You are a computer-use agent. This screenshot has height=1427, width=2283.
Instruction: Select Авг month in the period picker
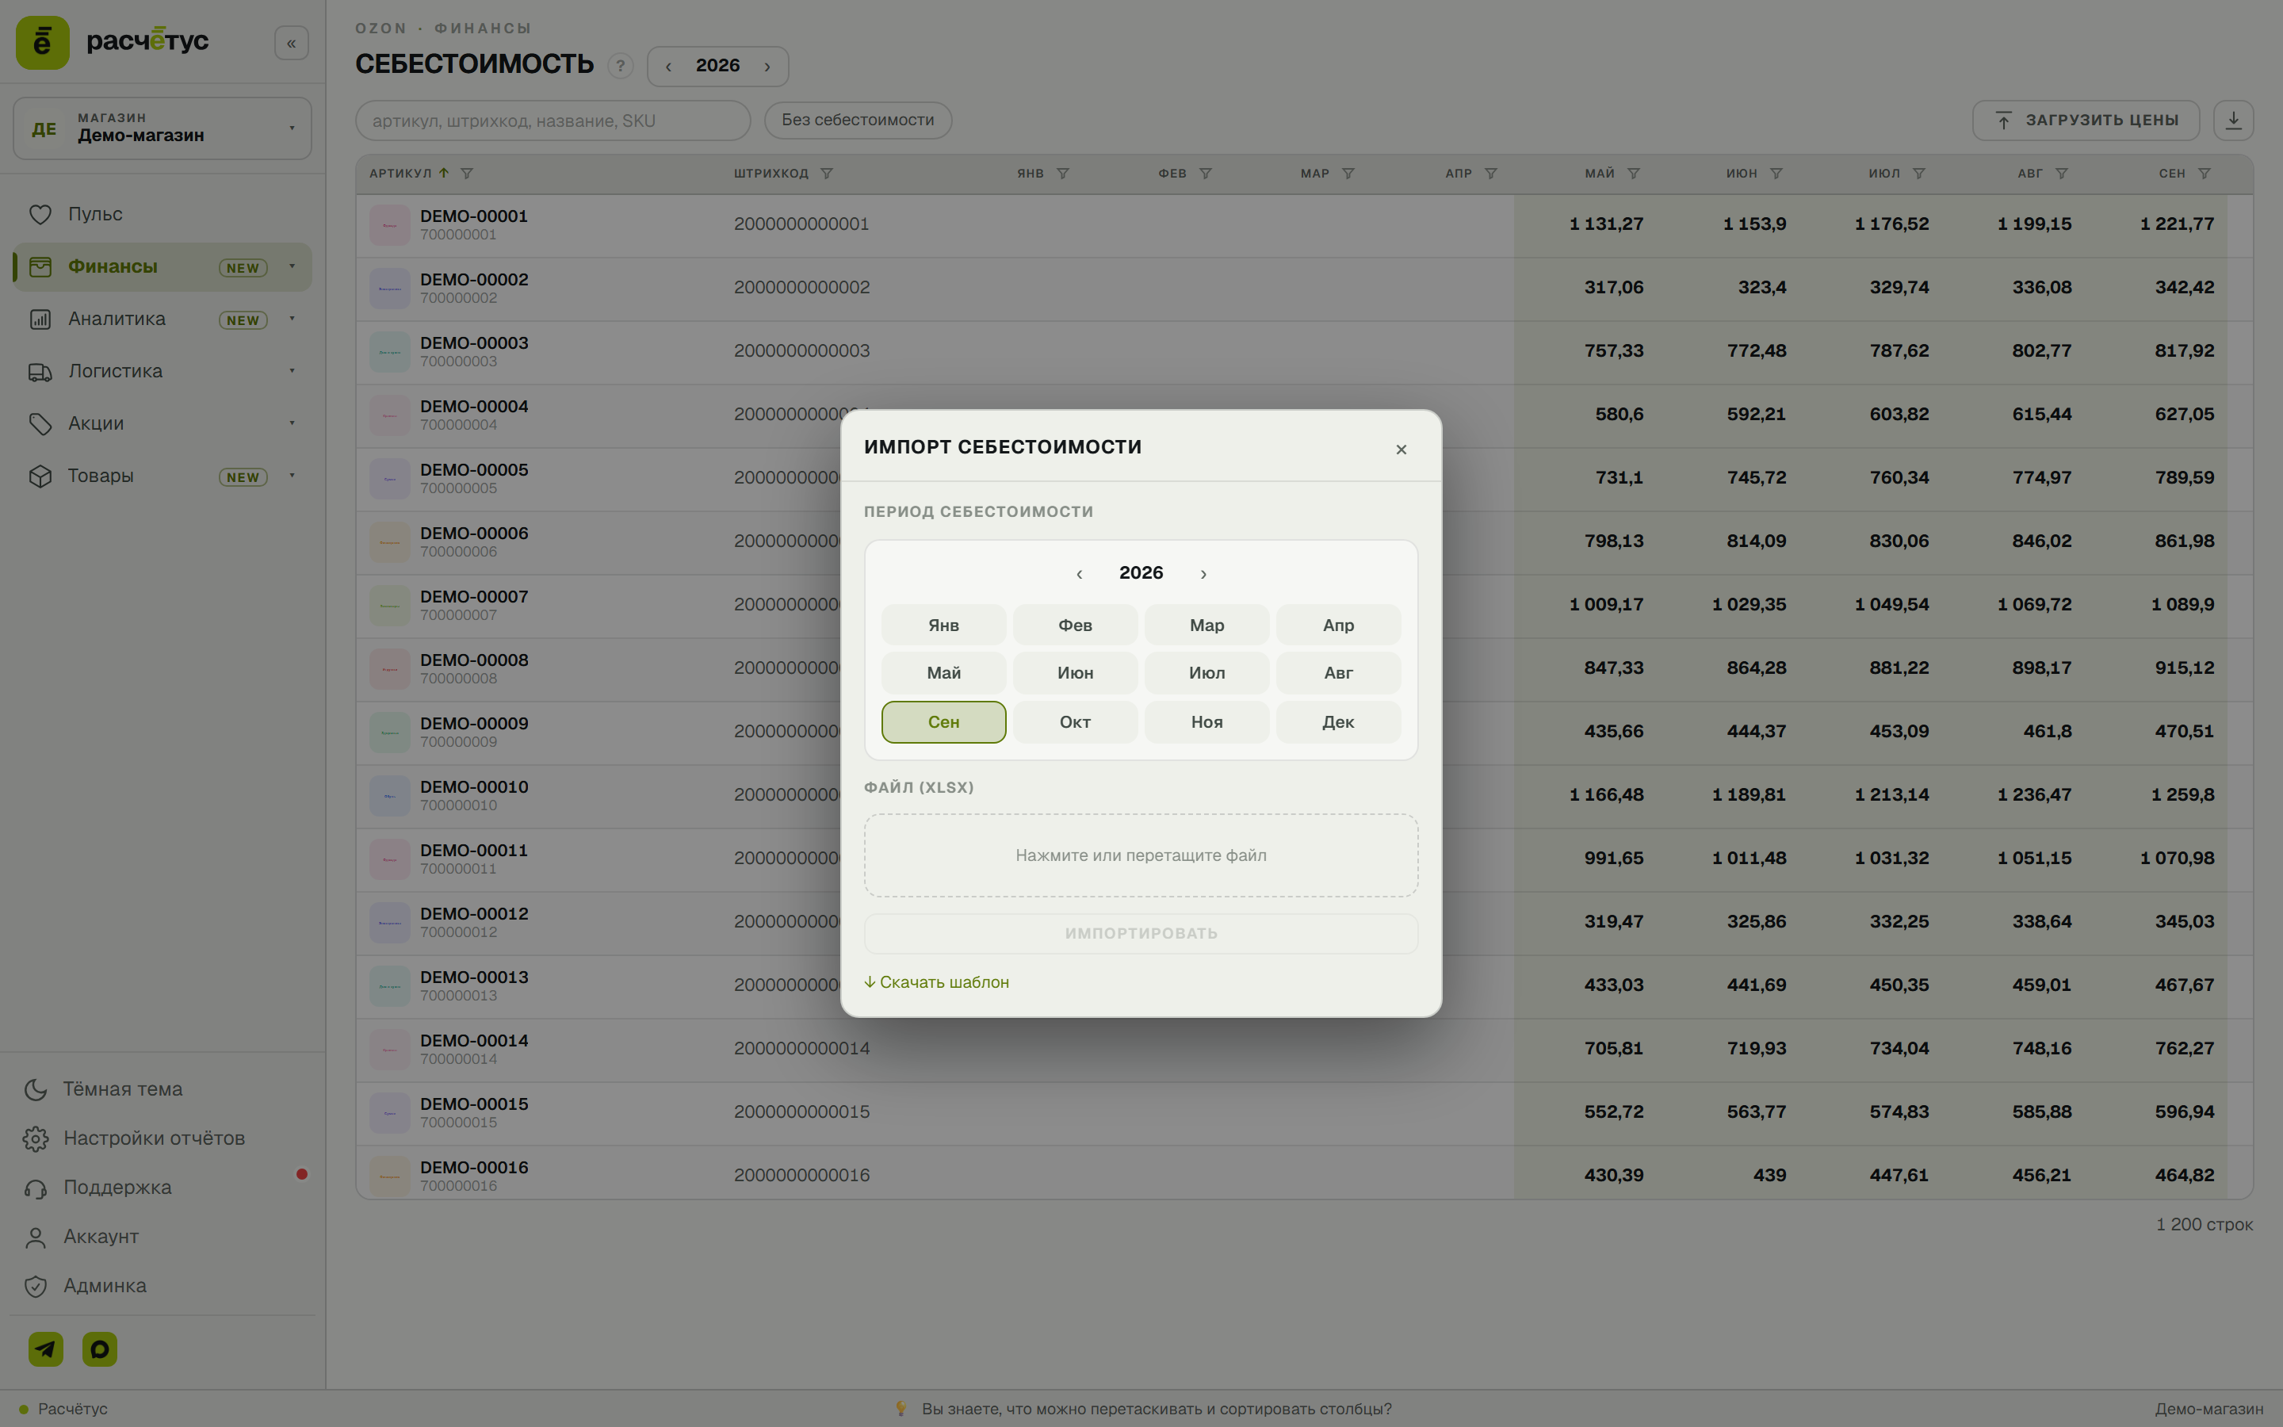pyautogui.click(x=1339, y=673)
